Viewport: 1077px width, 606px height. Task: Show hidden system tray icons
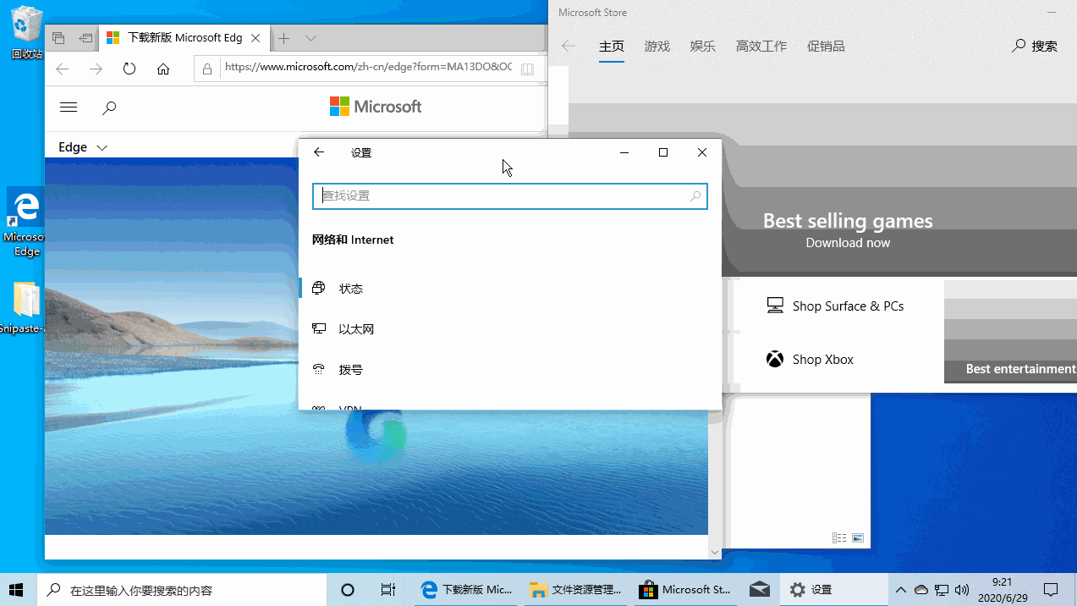click(900, 590)
